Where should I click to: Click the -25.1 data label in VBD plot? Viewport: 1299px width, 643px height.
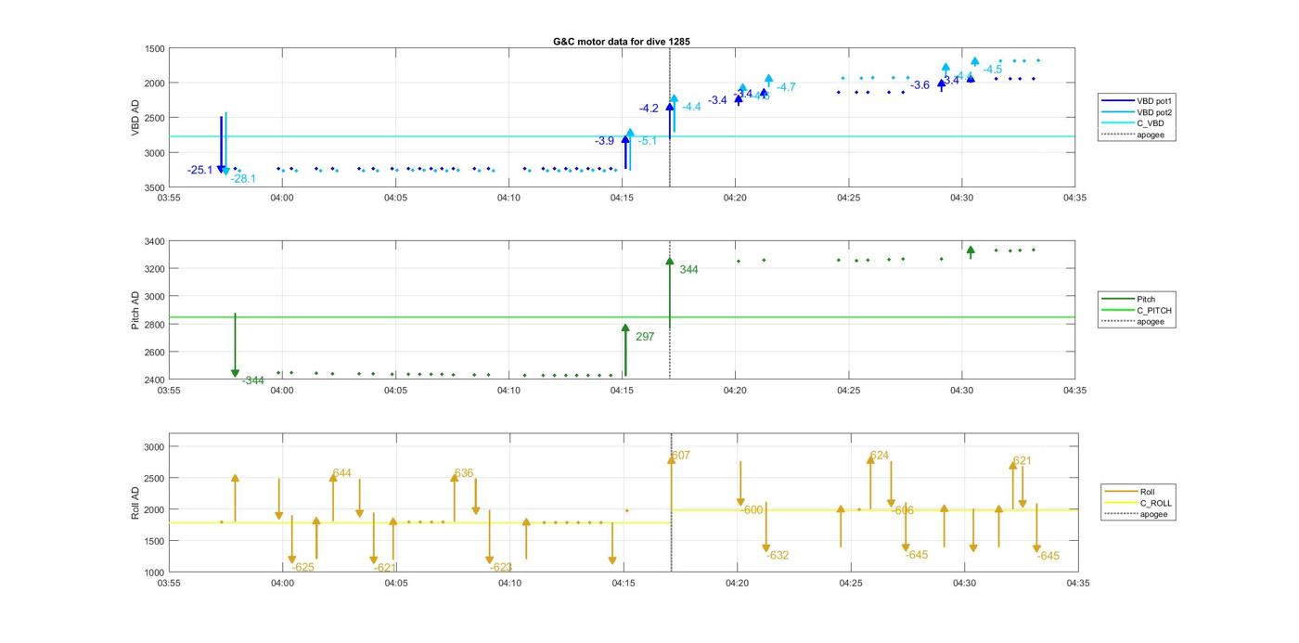pos(199,170)
